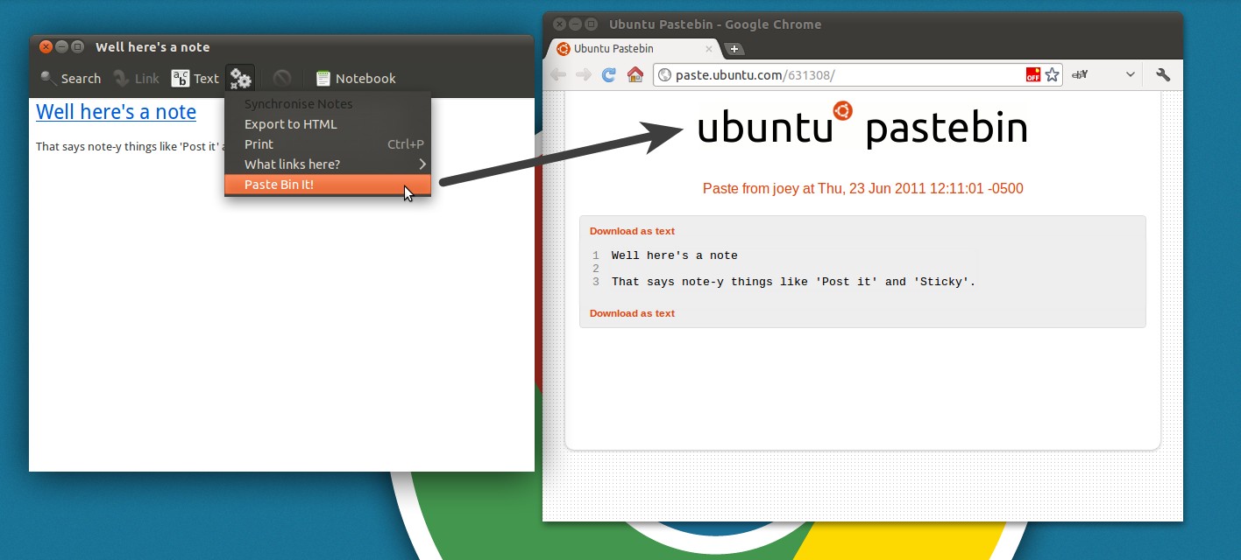Click 'Paste from joey at Thu, 23 Jun 2011' text
This screenshot has width=1241, height=560.
(x=862, y=188)
